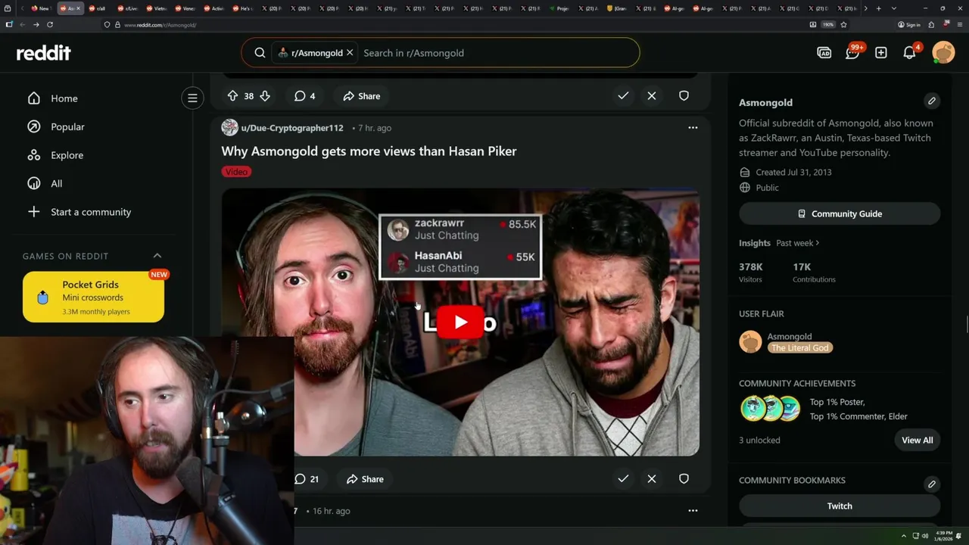Go back in the browser
Screen dimensions: 969x545
pyautogui.click(x=22, y=24)
